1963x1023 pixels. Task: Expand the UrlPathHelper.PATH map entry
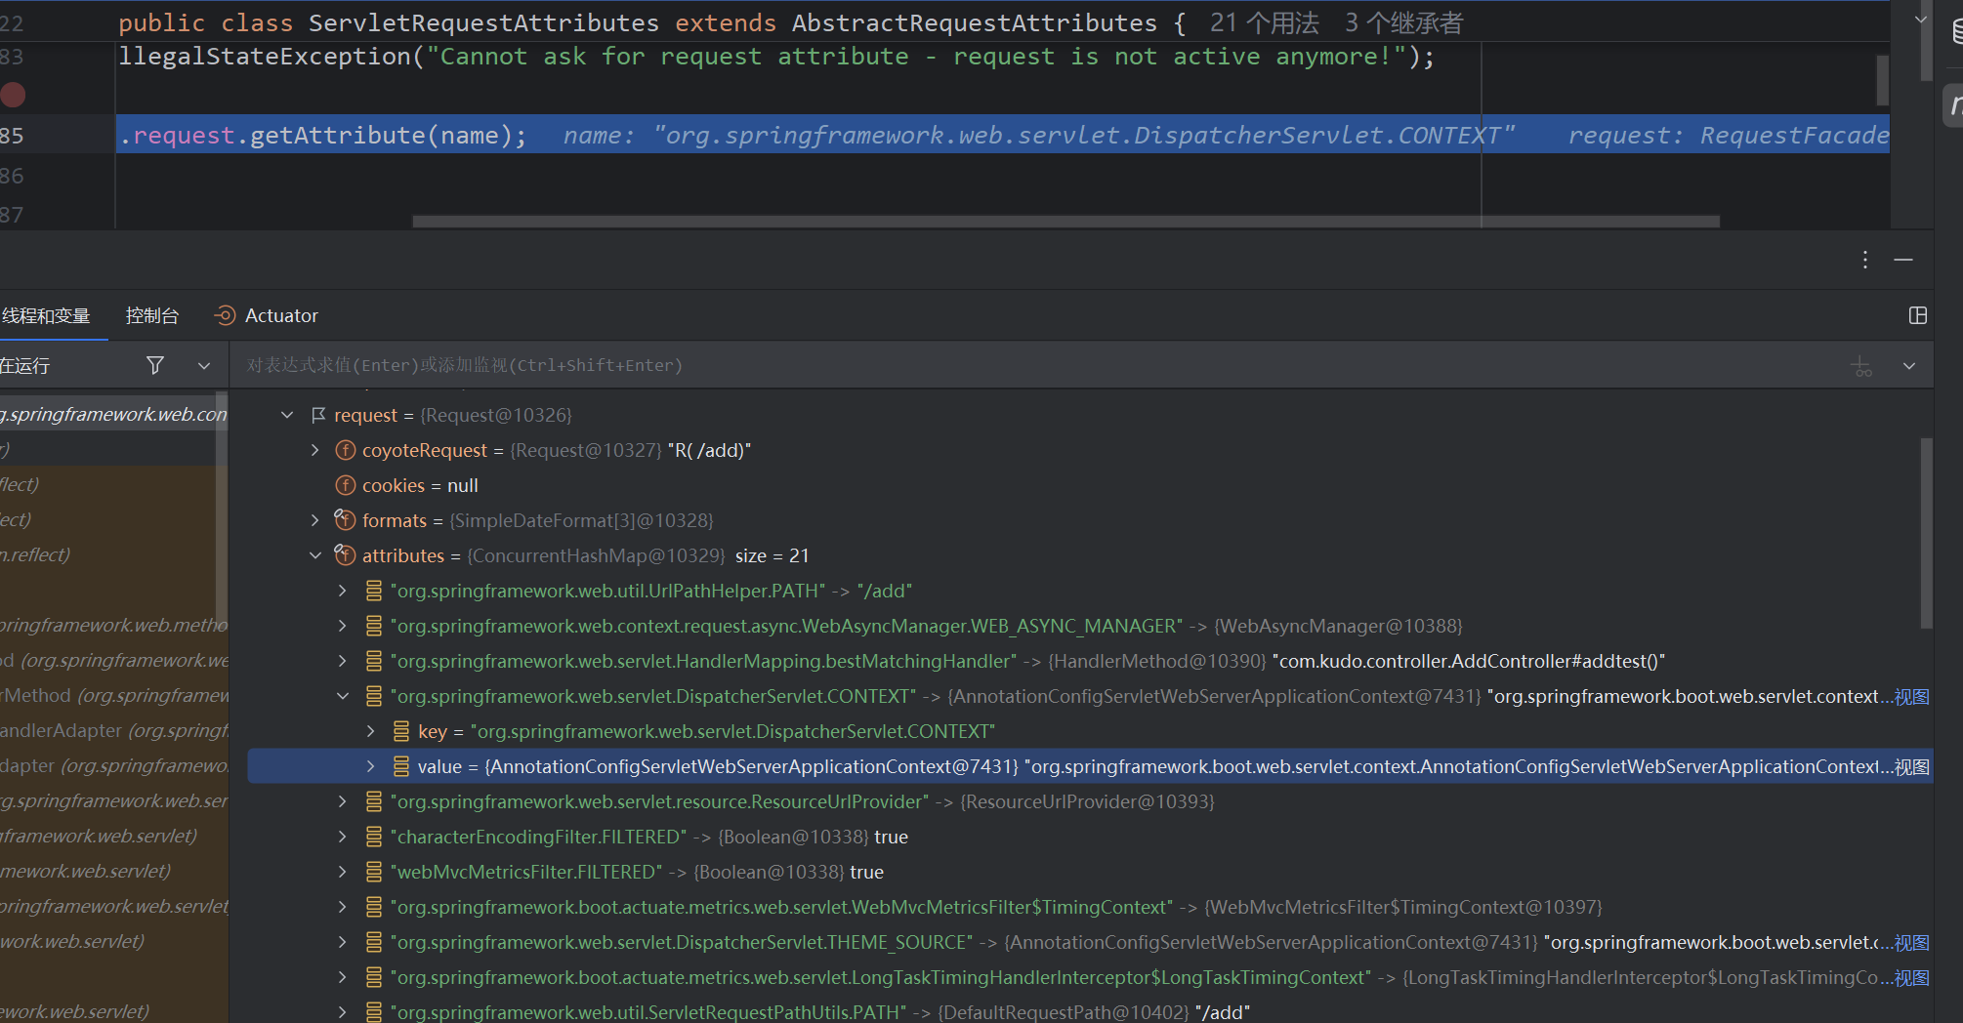click(342, 591)
